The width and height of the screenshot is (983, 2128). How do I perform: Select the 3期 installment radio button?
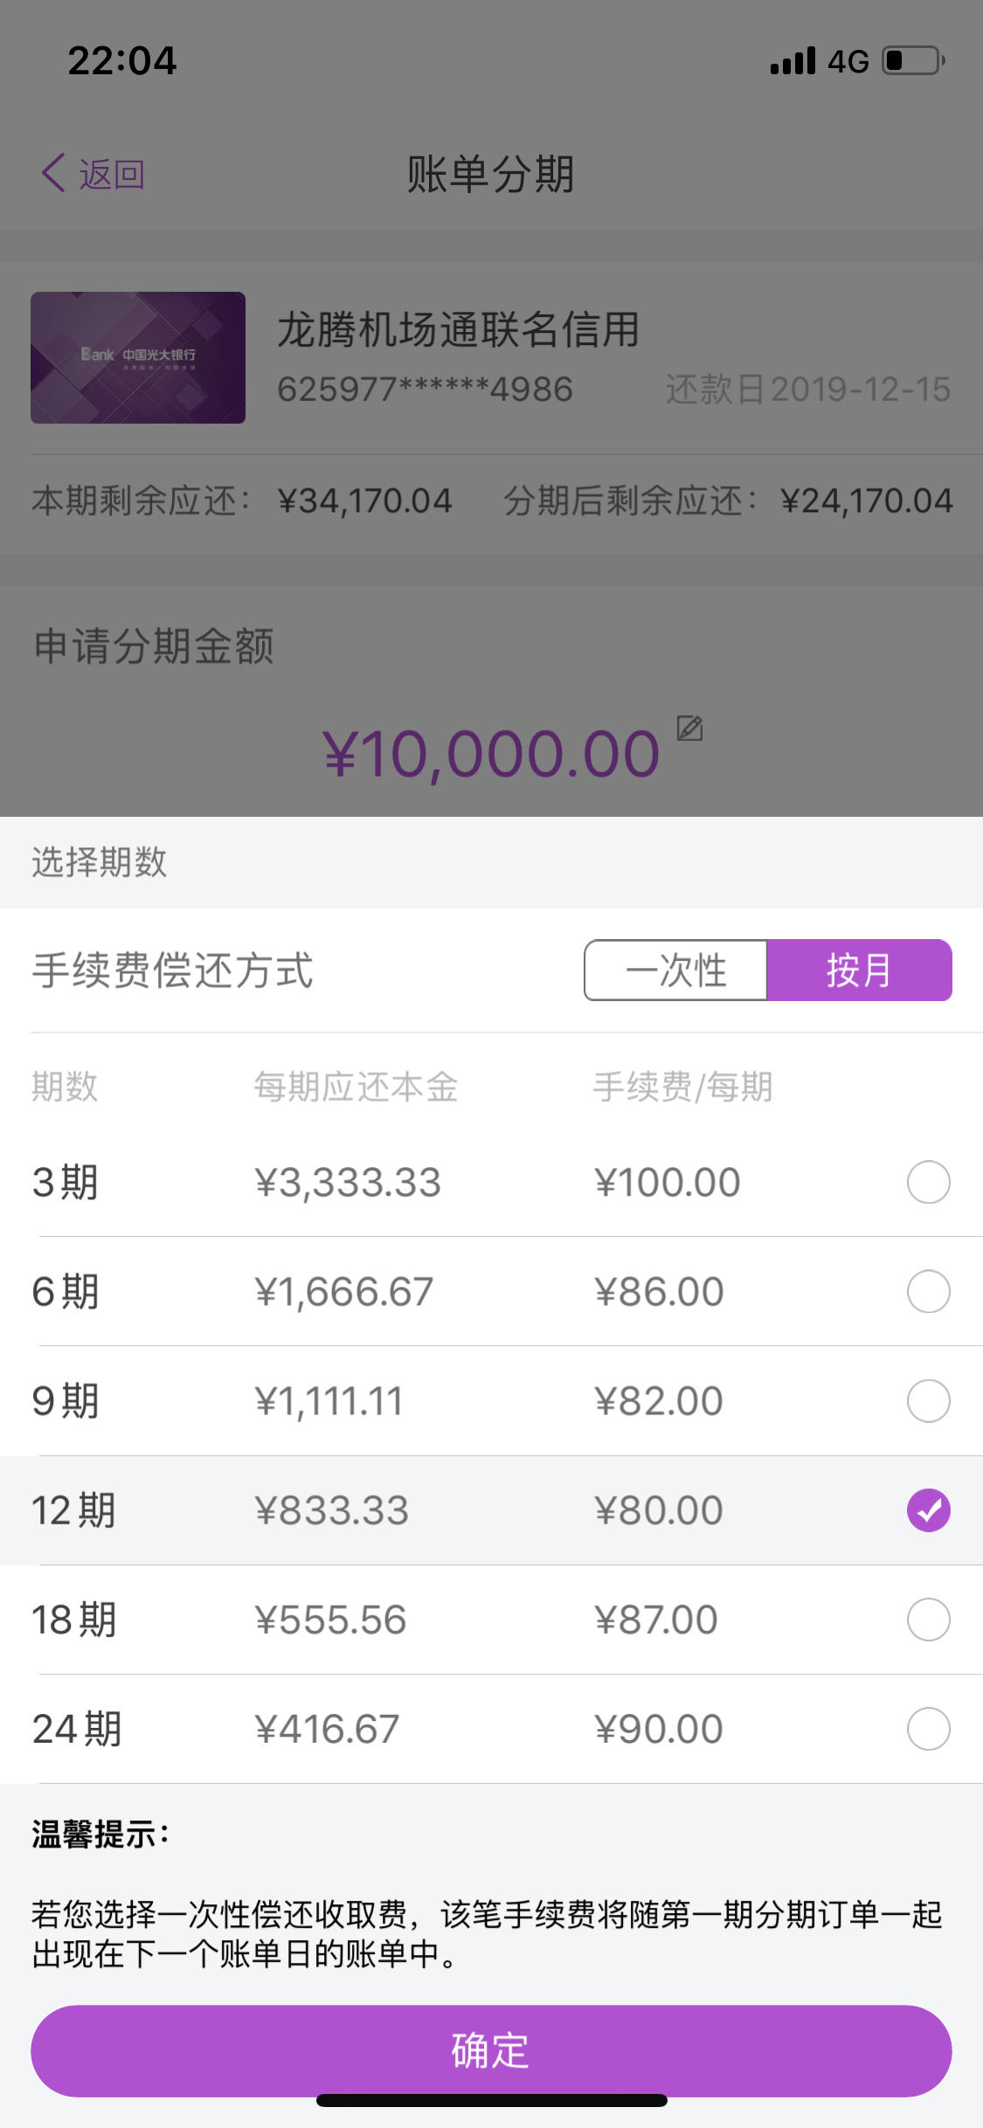[928, 1182]
